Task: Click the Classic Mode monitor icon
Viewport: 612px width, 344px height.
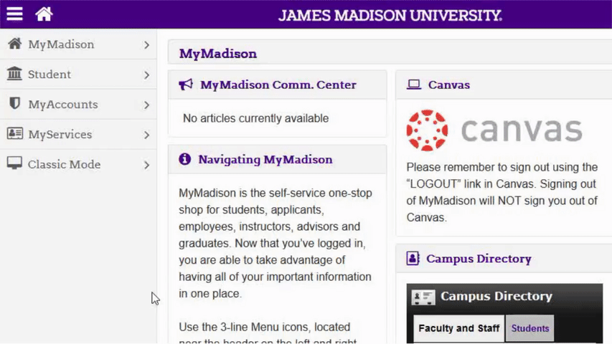Action: coord(14,163)
